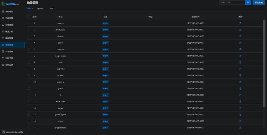The height and width of the screenshot is (135, 267).
Task: Go to 环境变量 (environment variables) in sidebar
Action: click(9, 25)
